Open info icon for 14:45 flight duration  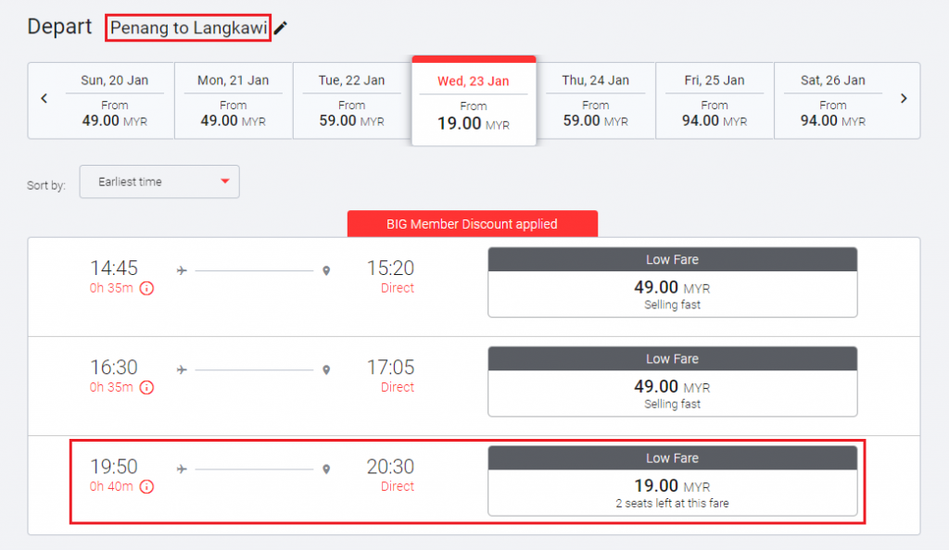coord(146,288)
